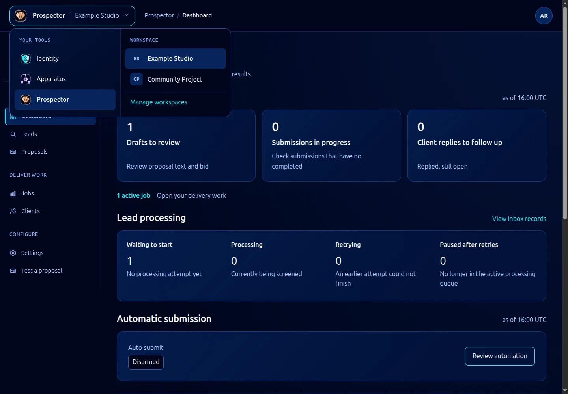Viewport: 568px width, 394px height.
Task: Click Prospector breadcrumb link
Action: pyautogui.click(x=159, y=15)
